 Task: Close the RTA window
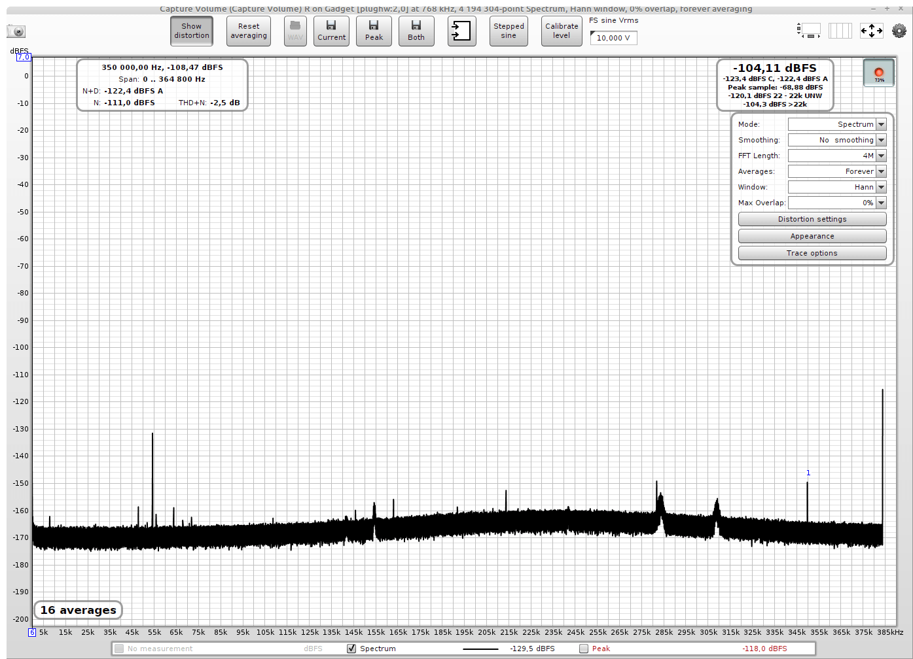click(x=901, y=8)
